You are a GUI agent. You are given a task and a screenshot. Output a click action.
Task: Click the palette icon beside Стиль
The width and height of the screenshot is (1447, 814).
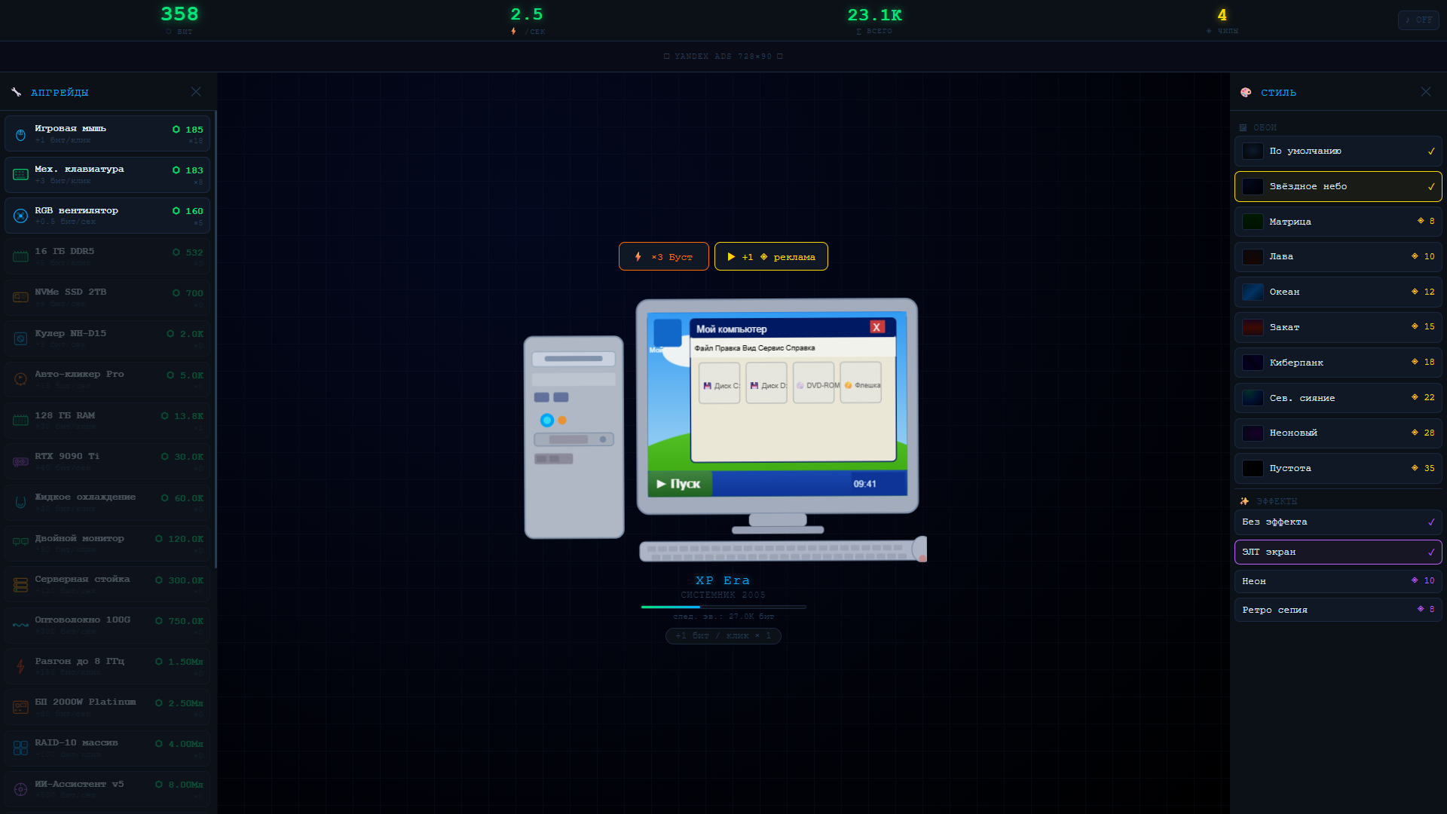1246,92
